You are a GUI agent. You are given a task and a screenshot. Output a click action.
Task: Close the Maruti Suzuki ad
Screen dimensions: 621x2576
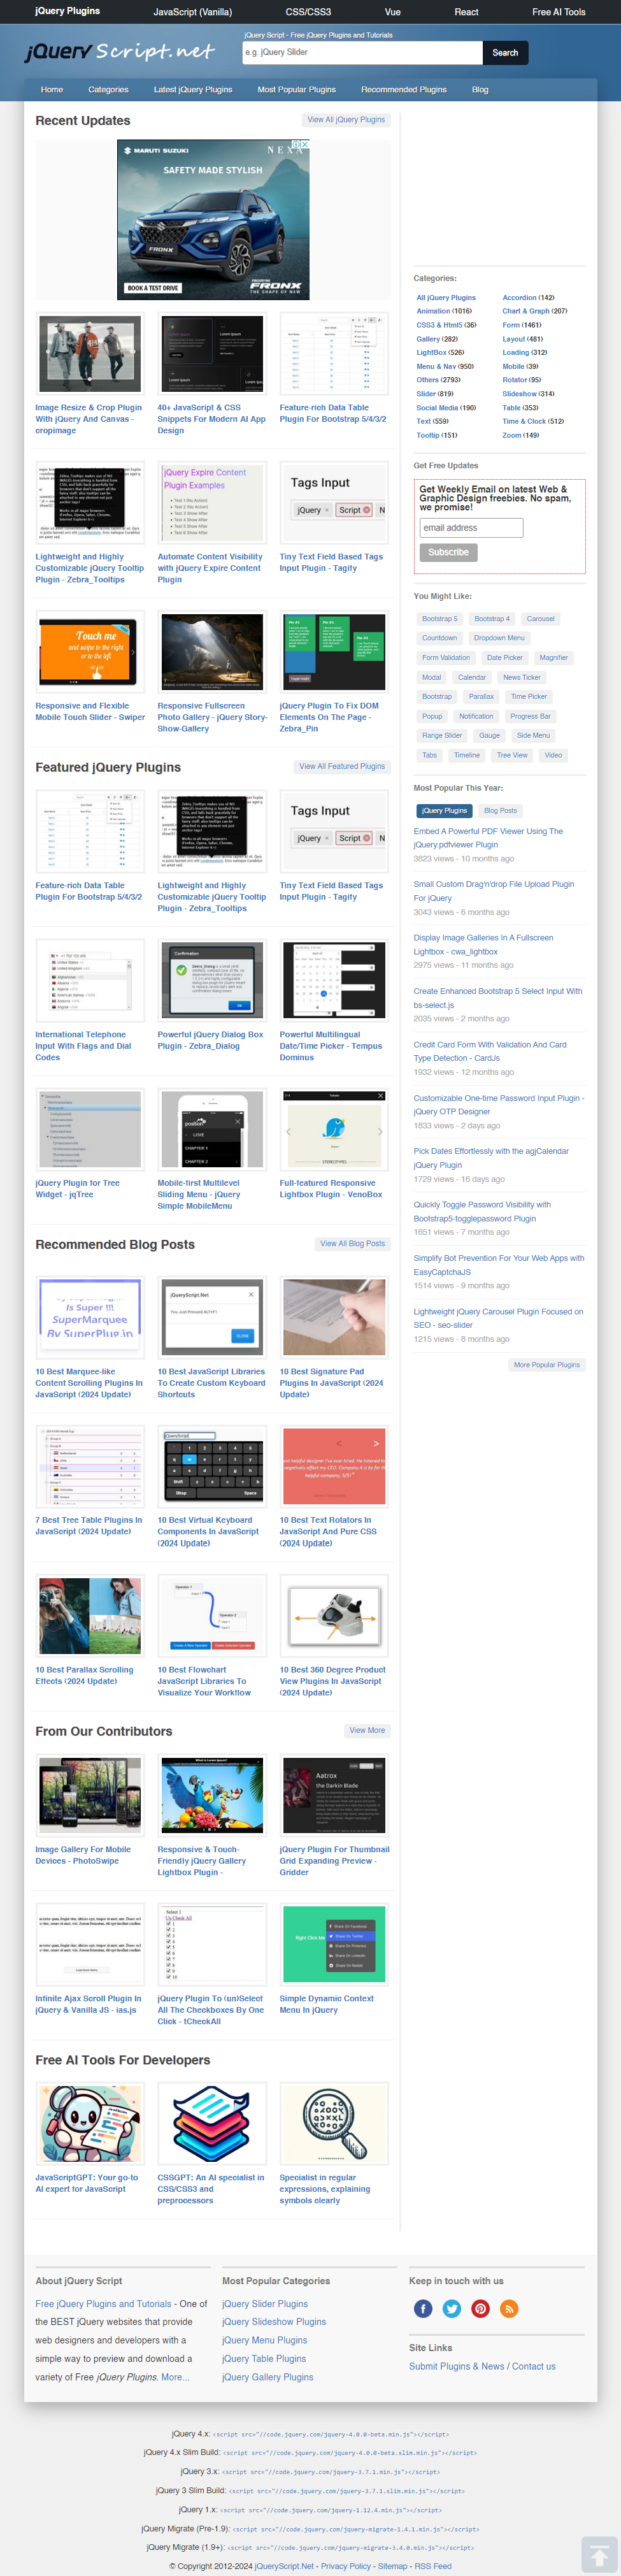pos(304,145)
